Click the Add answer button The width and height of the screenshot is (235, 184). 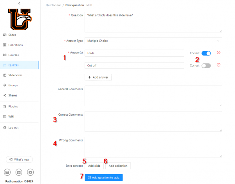[98, 77]
